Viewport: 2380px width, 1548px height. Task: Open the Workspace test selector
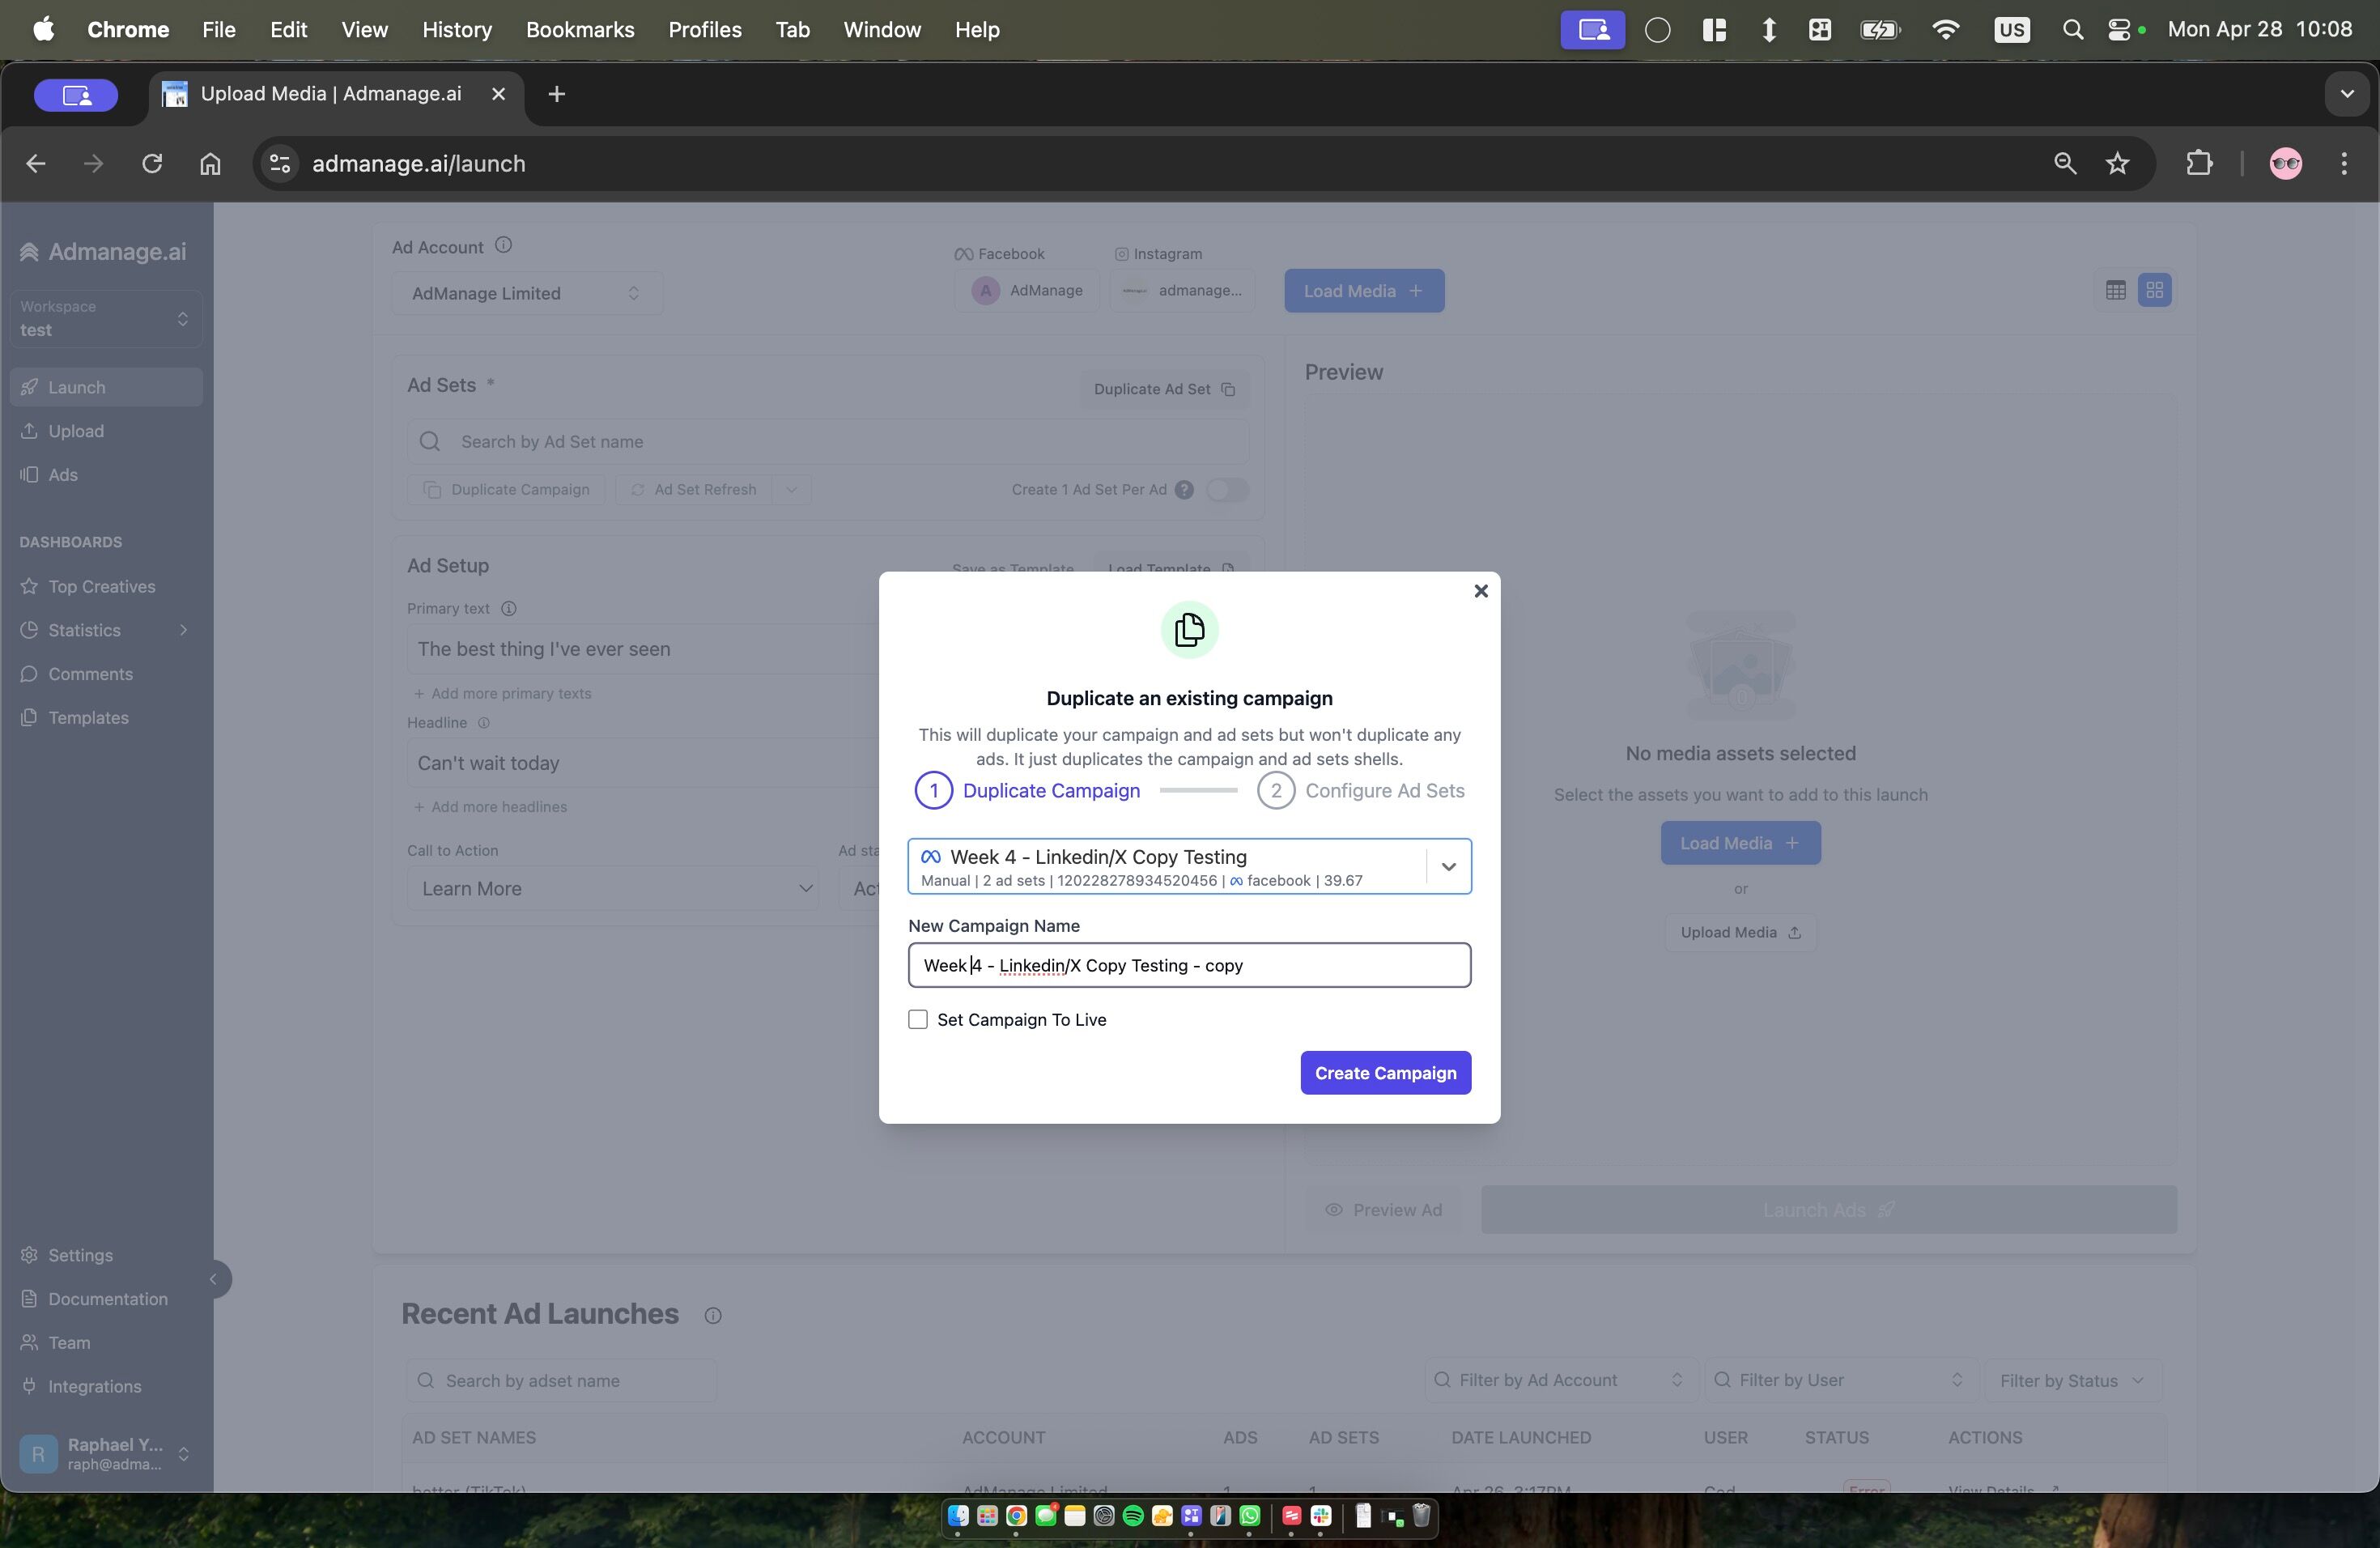tap(105, 318)
